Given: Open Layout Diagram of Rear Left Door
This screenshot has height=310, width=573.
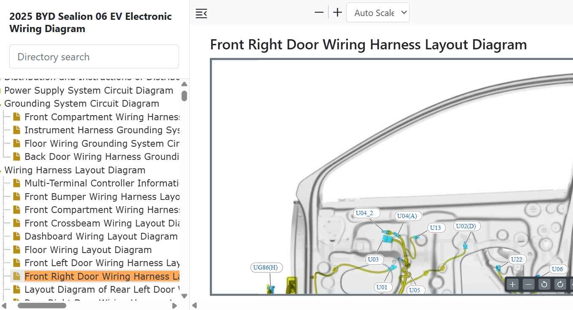Looking at the screenshot, I should tap(102, 289).
